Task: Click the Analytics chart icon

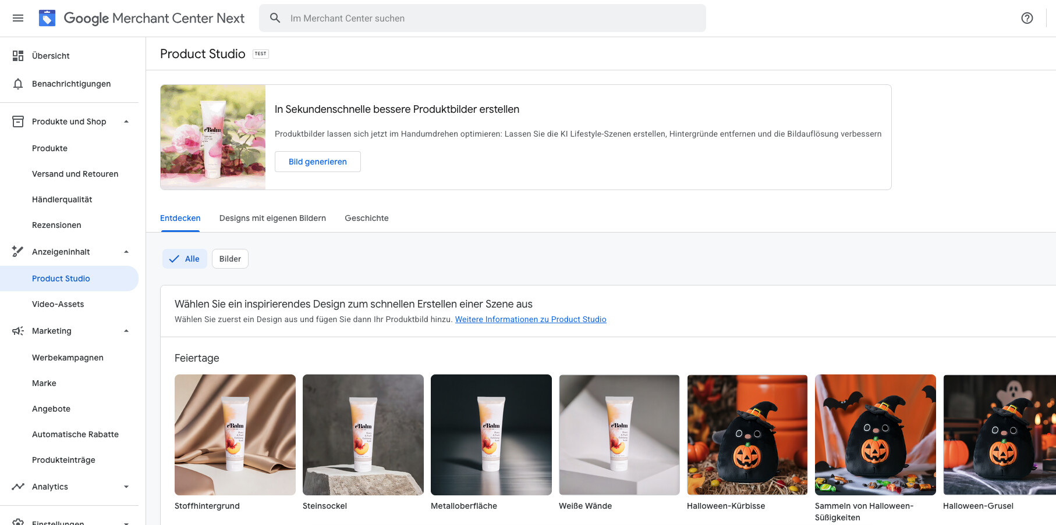Action: [x=18, y=487]
